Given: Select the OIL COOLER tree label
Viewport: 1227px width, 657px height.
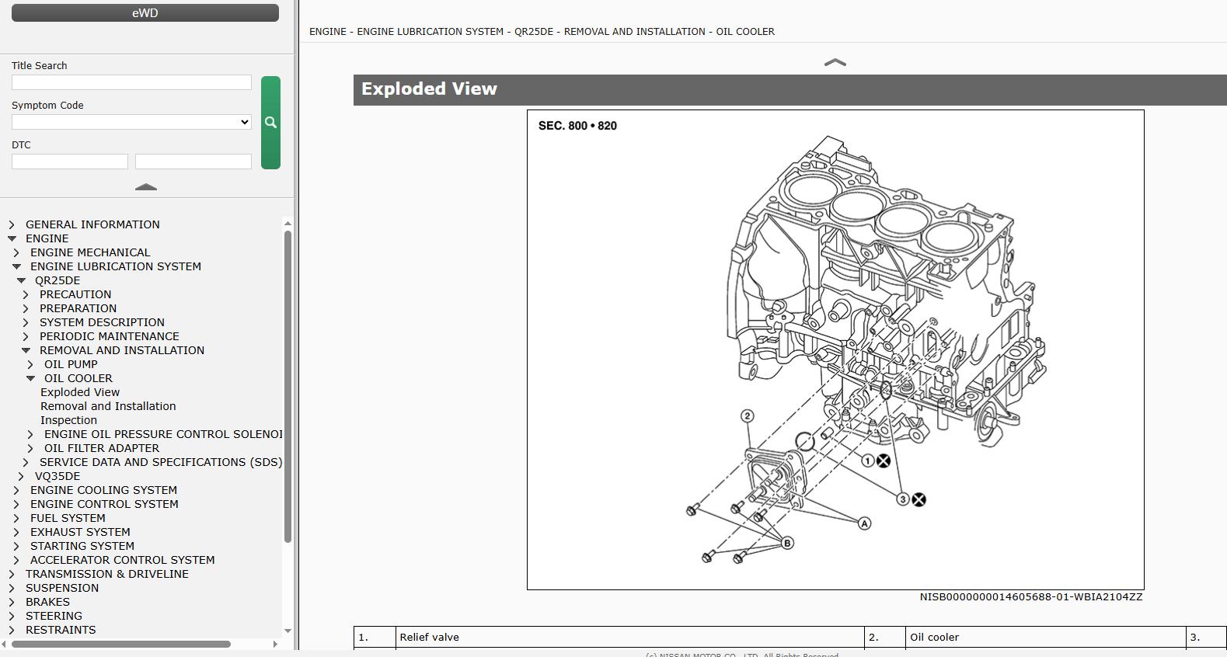Looking at the screenshot, I should point(78,378).
